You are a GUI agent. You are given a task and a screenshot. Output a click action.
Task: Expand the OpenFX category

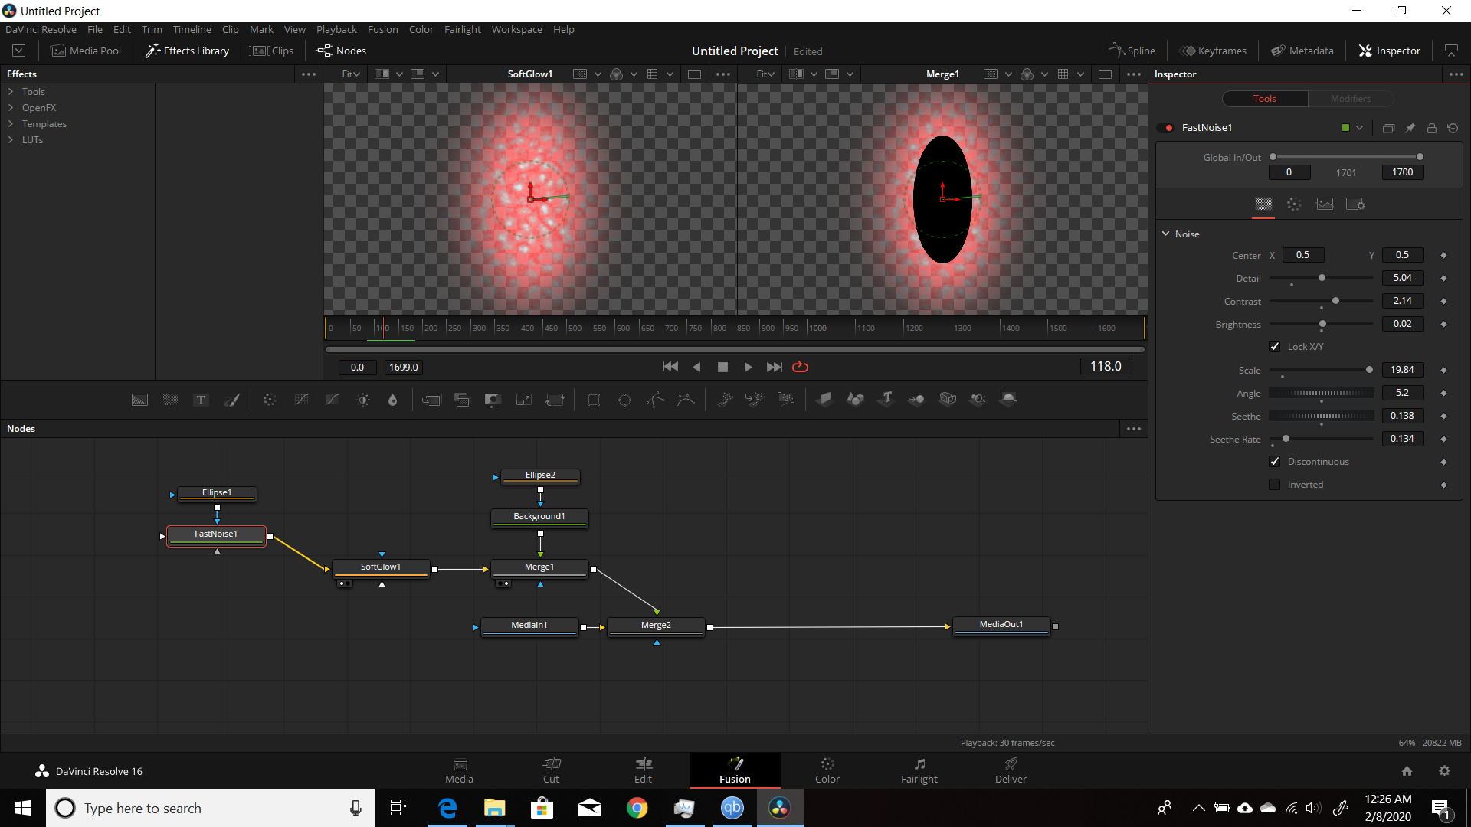point(11,107)
